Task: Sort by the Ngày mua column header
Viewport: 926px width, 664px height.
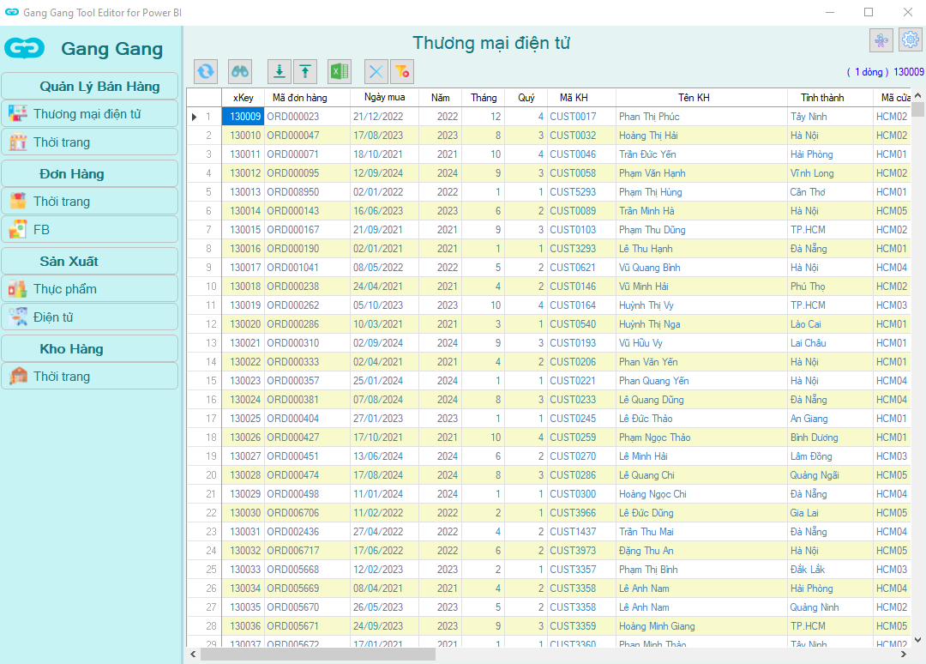Action: pyautogui.click(x=384, y=98)
